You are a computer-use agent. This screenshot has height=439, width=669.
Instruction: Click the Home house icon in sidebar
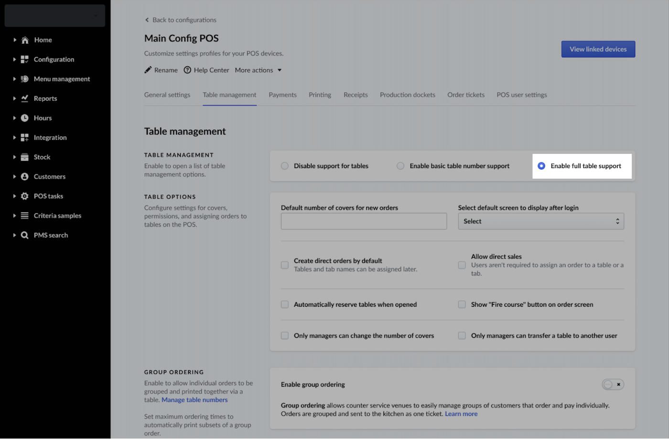coord(25,40)
